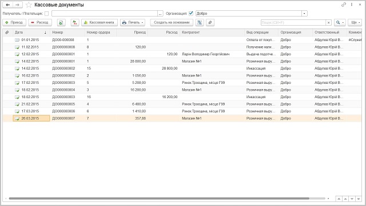Click the Приход button
Viewport: 366px width, 206px height.
point(14,22)
